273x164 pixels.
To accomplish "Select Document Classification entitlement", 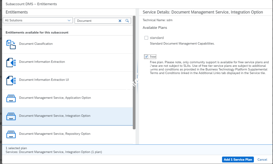I will point(67,44).
